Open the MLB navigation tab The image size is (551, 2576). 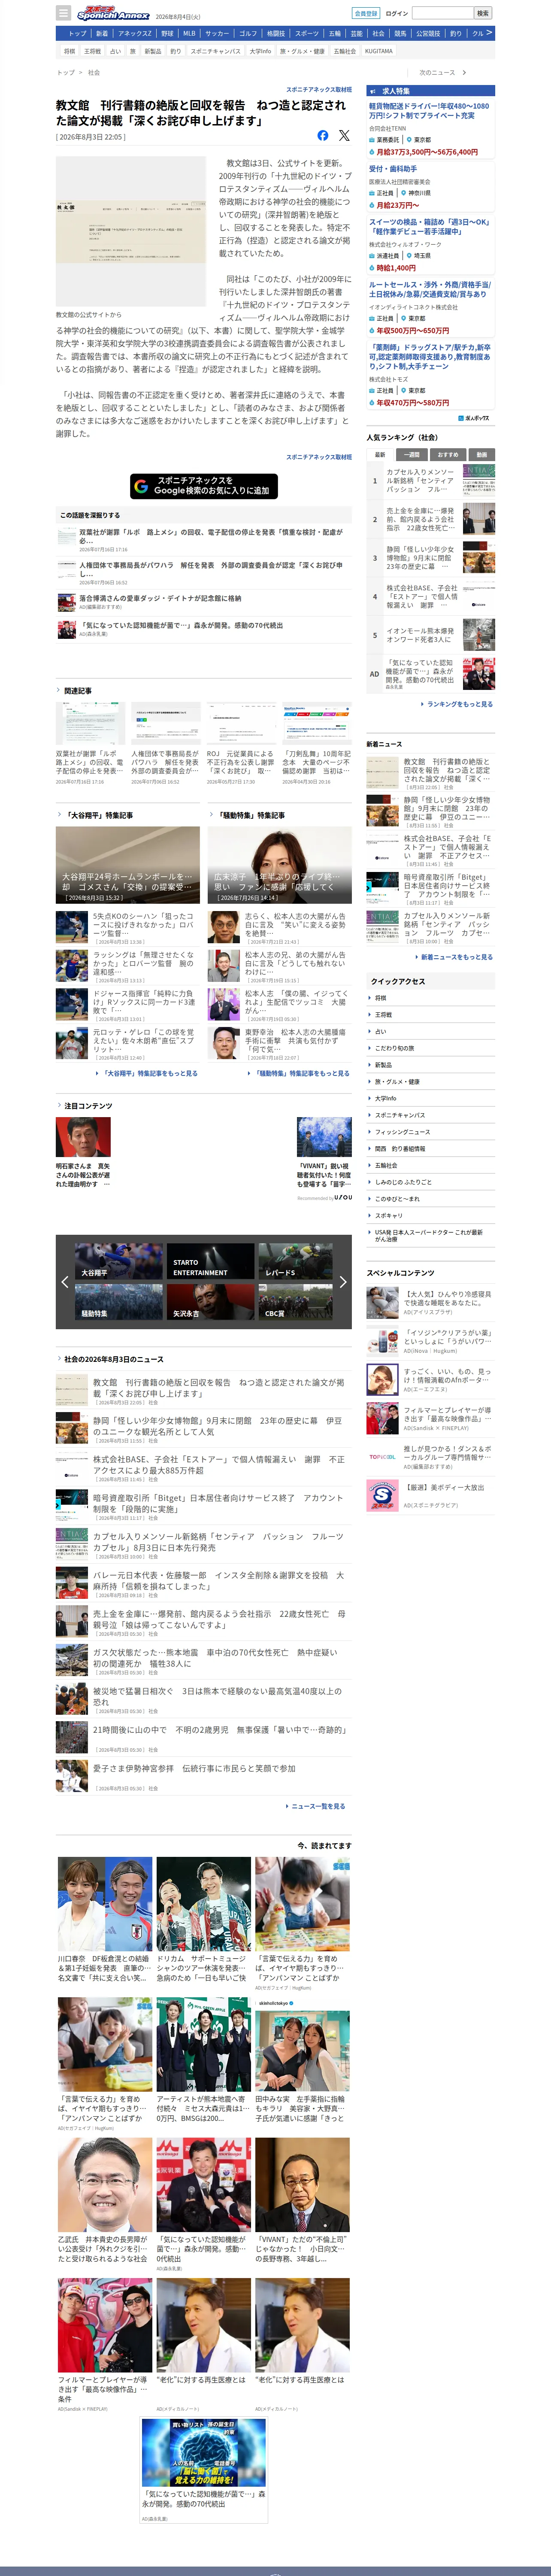coord(189,33)
